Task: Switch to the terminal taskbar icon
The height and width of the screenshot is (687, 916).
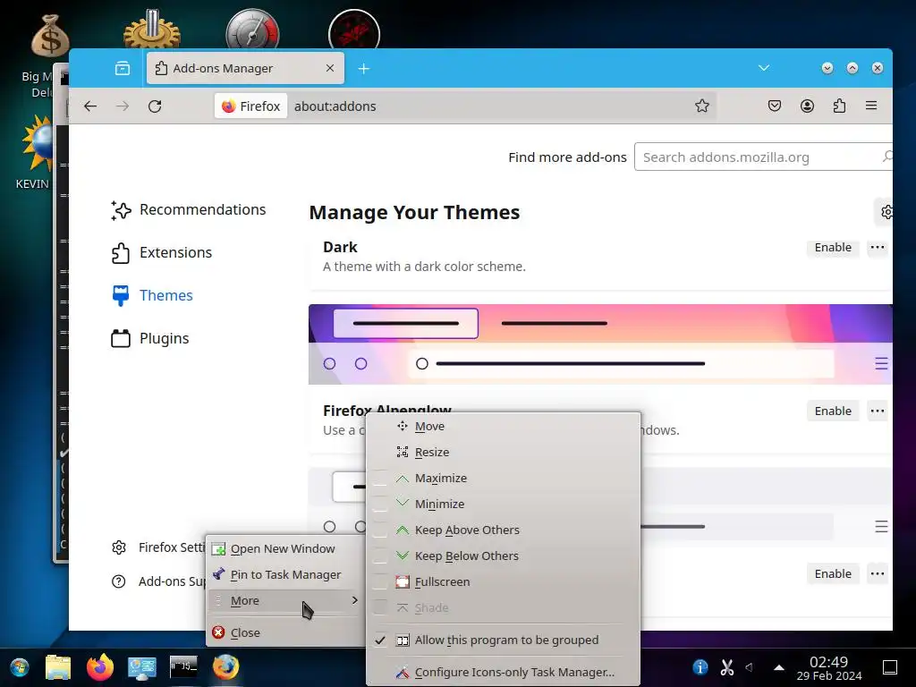Action: coord(183,666)
